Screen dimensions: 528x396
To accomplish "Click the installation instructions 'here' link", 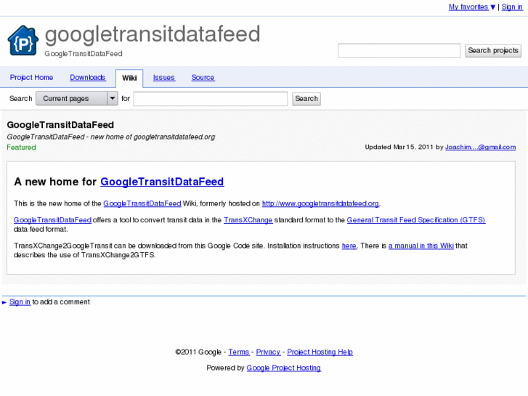I will (x=349, y=246).
